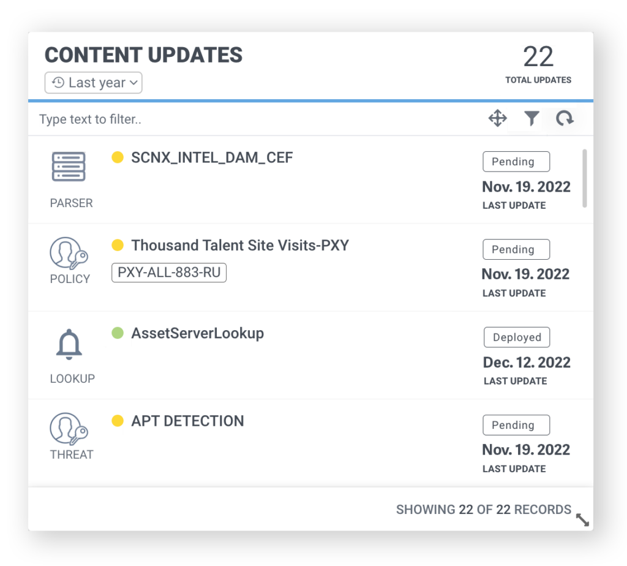Click the list's vertical scrollbar
The width and height of the screenshot is (627, 566).
point(584,178)
